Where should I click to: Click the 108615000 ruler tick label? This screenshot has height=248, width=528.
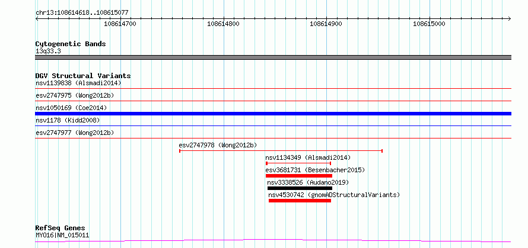[x=430, y=24]
